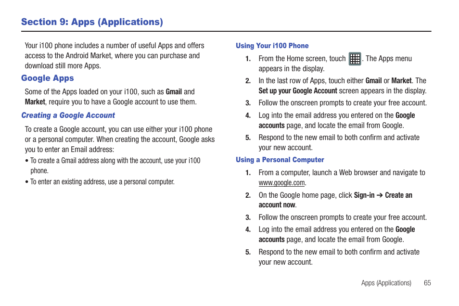Viewport: 459px width, 306px height.
Task: Click the 'Section 9: Apps (Applications)' title
Action: pos(92,22)
